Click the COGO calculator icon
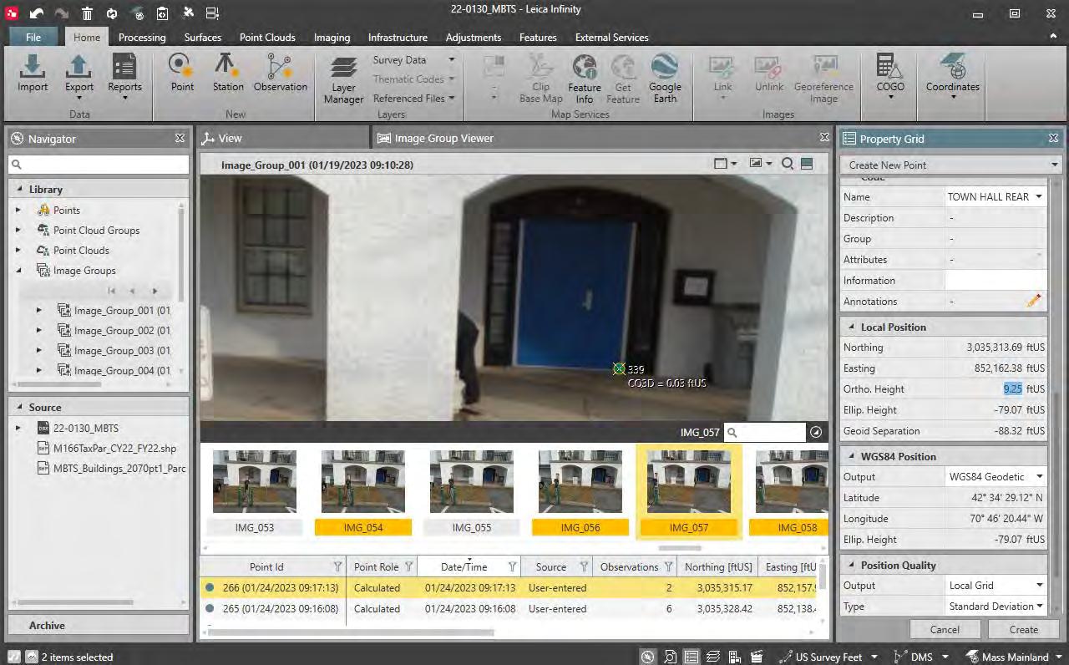This screenshot has width=1069, height=665. 890,74
